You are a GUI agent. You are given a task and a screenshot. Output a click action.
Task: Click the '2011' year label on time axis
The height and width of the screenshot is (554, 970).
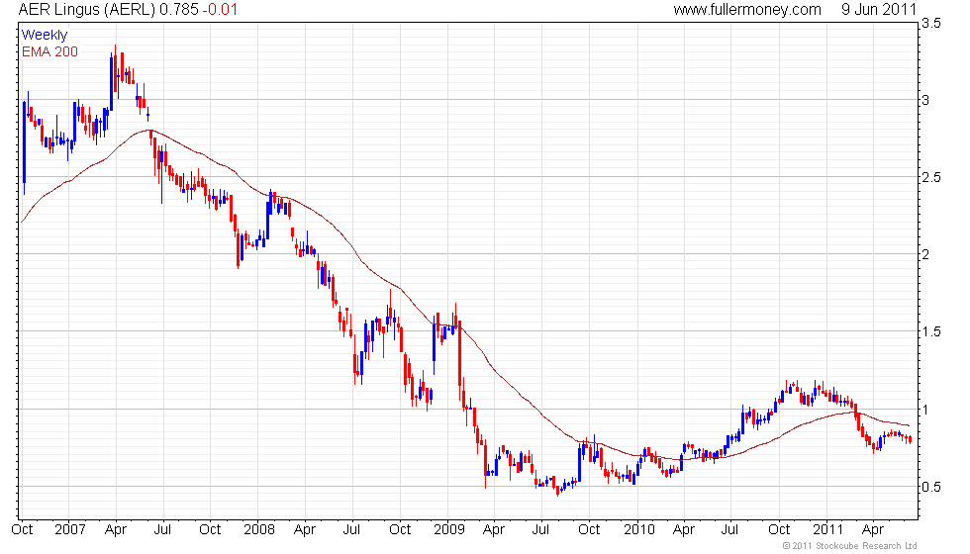(827, 530)
